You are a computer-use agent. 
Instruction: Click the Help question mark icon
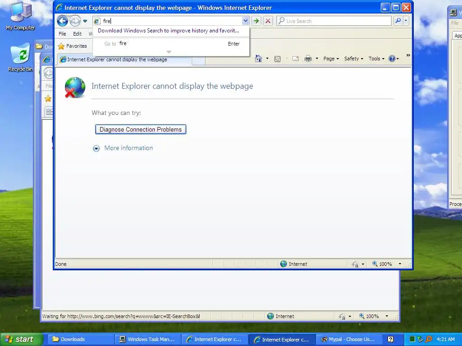click(x=392, y=59)
